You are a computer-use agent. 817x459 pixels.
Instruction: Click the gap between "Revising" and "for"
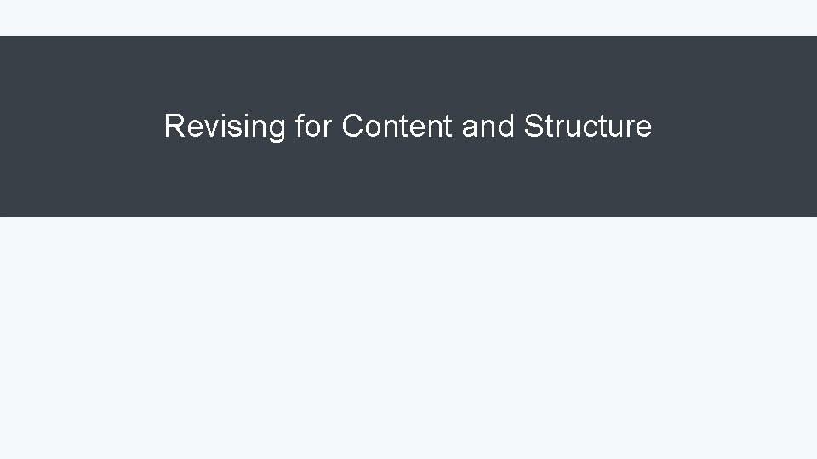[x=290, y=127]
